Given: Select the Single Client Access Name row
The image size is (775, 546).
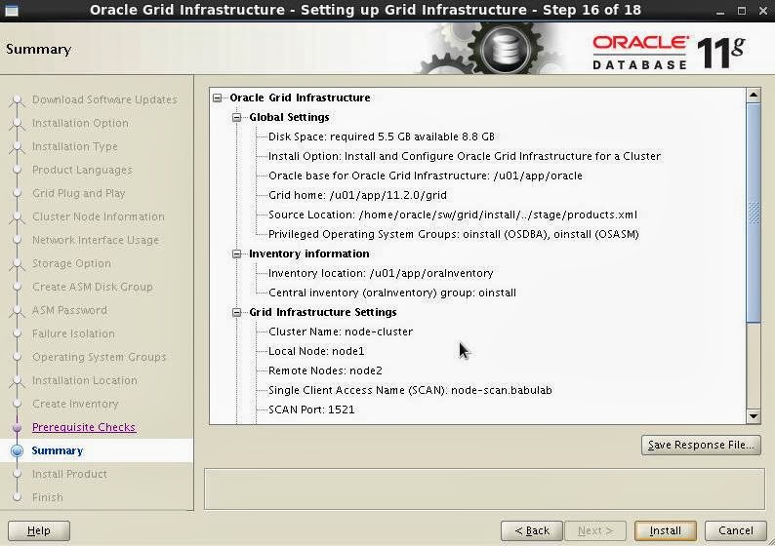Looking at the screenshot, I should click(410, 391).
